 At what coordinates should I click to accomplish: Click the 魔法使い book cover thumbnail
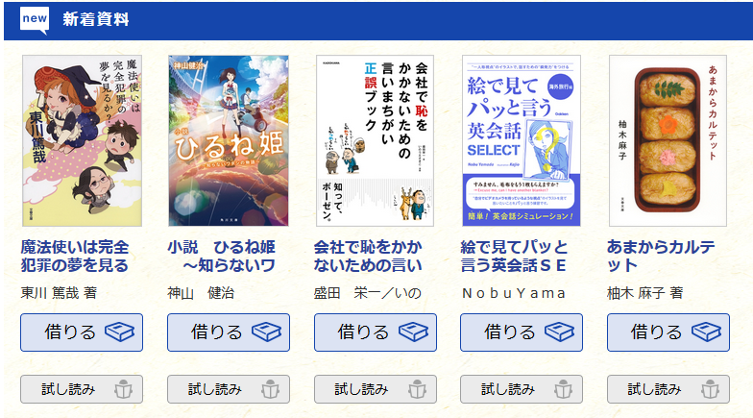83,140
